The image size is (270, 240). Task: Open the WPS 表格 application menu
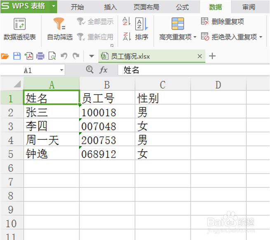25,7
